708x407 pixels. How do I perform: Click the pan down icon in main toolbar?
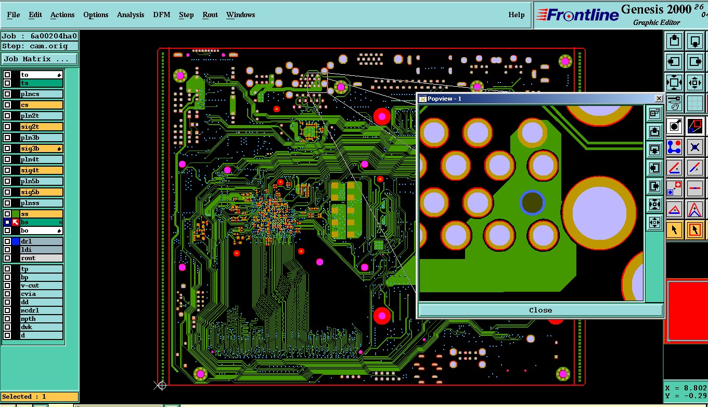[x=695, y=40]
